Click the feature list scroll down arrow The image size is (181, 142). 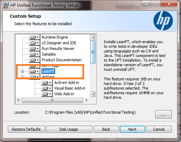pos(93,94)
